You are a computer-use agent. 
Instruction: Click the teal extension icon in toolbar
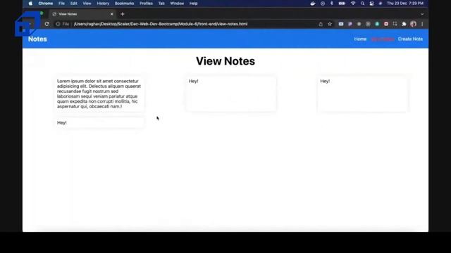click(x=377, y=24)
